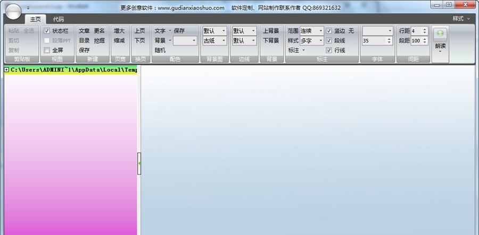Collapse the side panel with splitter arrow
The image size is (479, 235).
(x=139, y=163)
